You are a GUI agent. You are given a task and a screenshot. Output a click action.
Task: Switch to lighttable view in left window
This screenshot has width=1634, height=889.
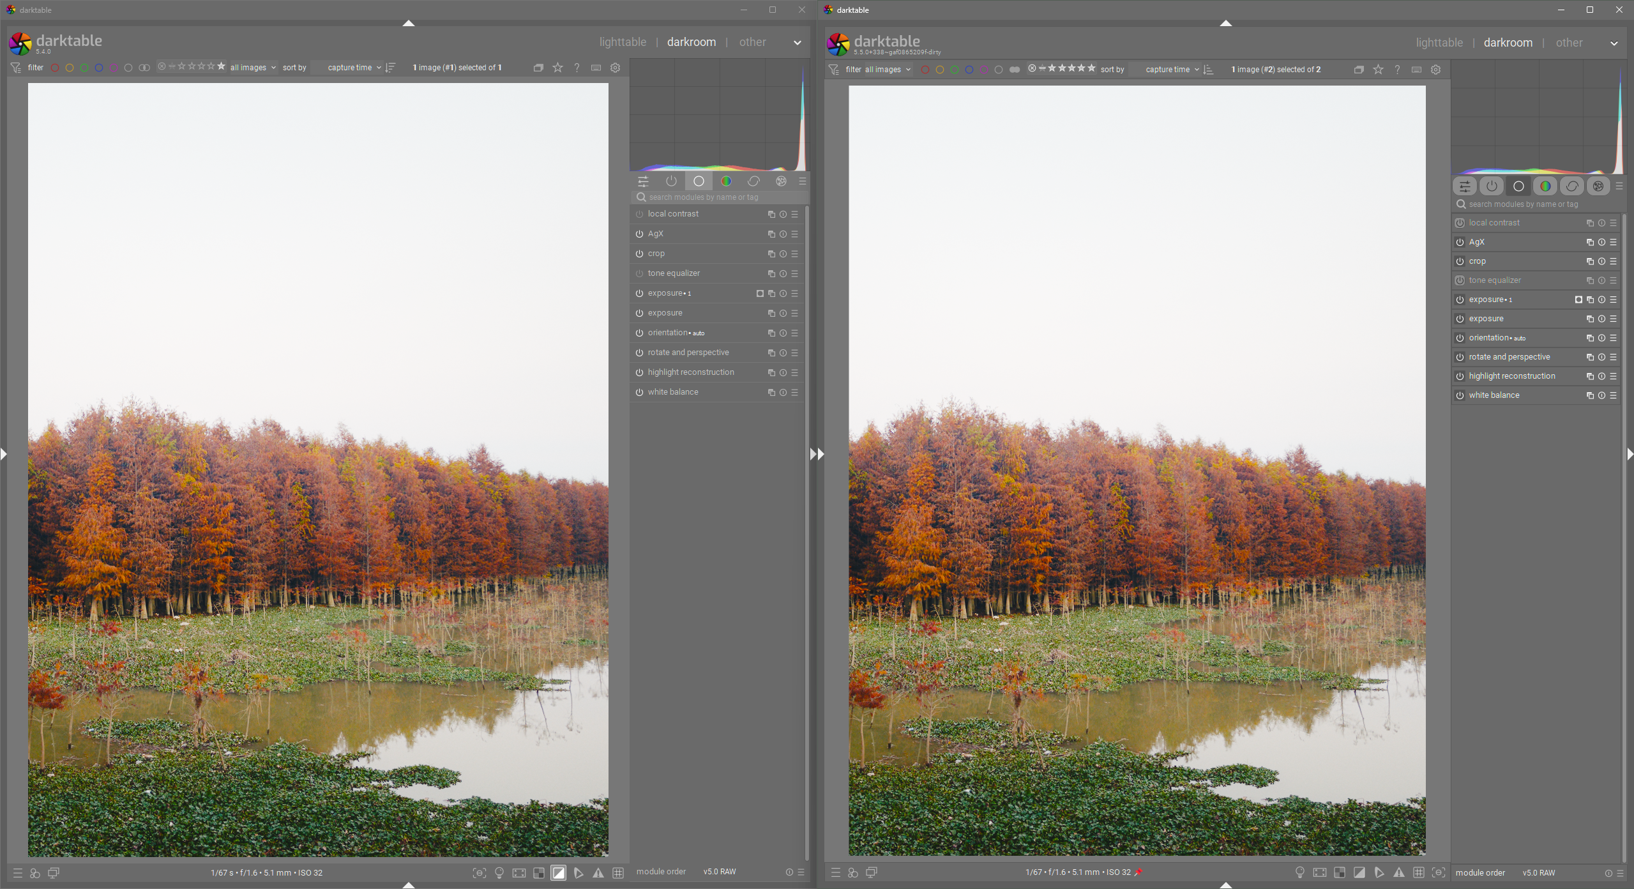[623, 42]
